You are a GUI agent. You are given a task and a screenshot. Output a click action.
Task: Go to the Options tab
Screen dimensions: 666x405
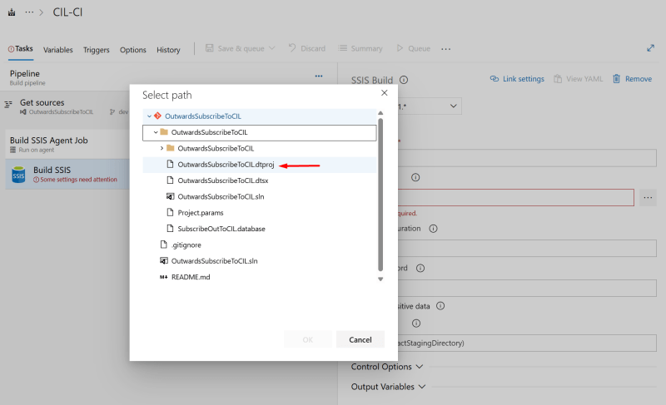(133, 50)
